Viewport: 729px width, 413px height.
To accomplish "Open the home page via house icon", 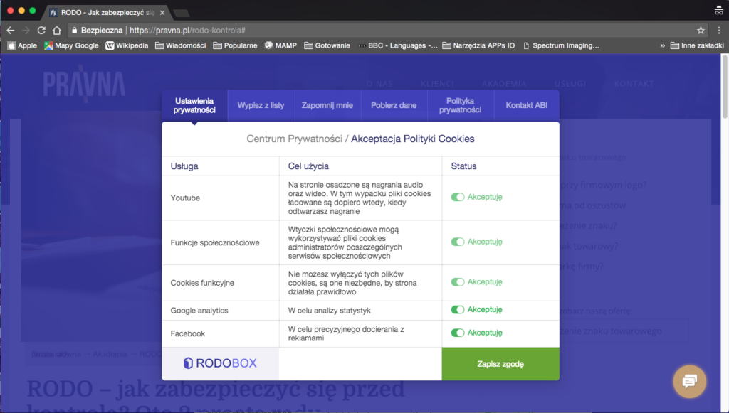I will point(57,31).
